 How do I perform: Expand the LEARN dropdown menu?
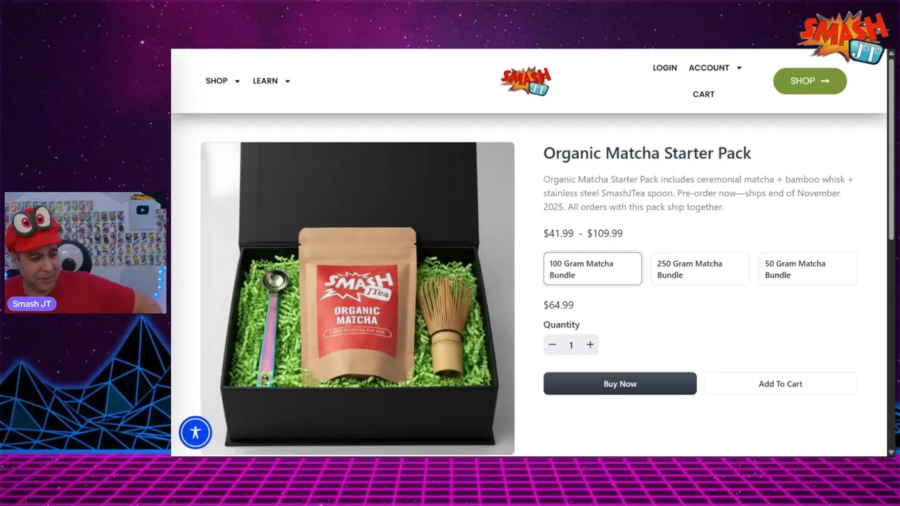271,81
